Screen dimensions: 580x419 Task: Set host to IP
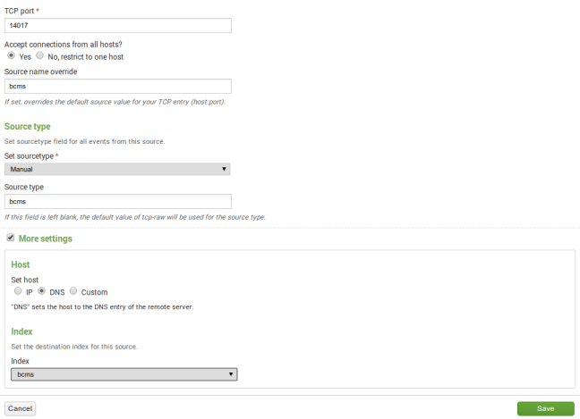tap(17, 291)
